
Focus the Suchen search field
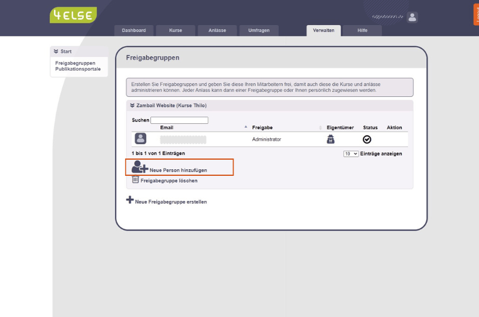pyautogui.click(x=179, y=120)
